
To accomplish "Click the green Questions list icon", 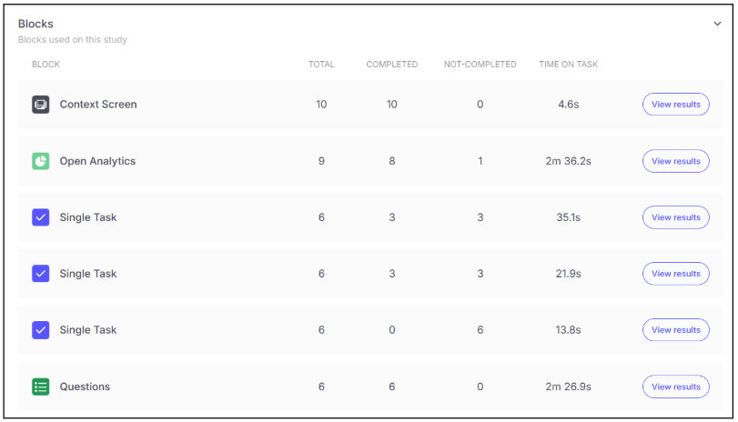I will [40, 387].
